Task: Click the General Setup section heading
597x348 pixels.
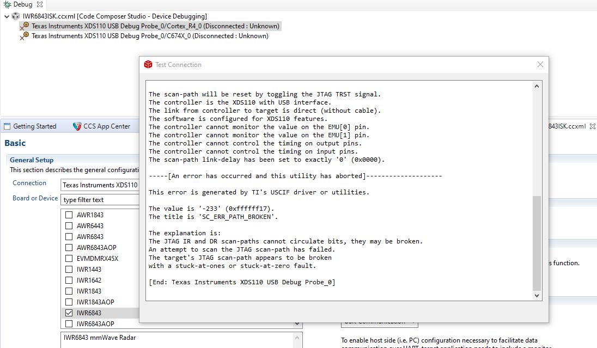Action: pyautogui.click(x=32, y=160)
